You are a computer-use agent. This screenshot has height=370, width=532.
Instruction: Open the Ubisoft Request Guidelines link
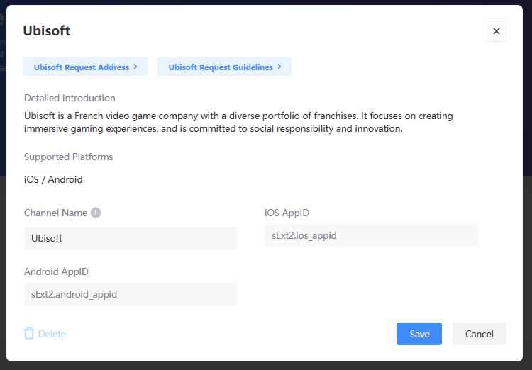point(221,67)
